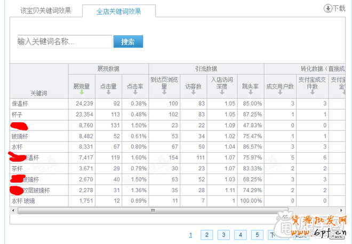Image resolution: width=352 pixels, height=244 pixels.
Task: Select the 水杯 玻璃 keyword row
Action: click(178, 201)
